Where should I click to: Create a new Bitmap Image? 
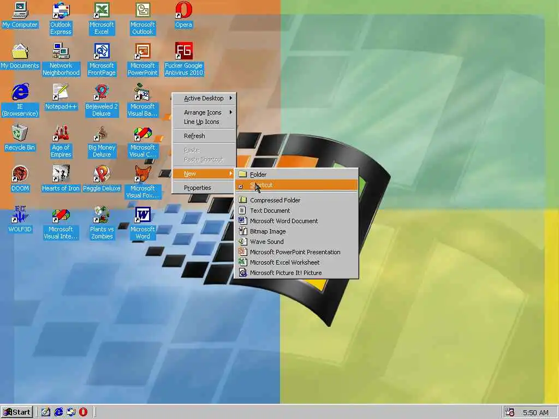click(296, 231)
